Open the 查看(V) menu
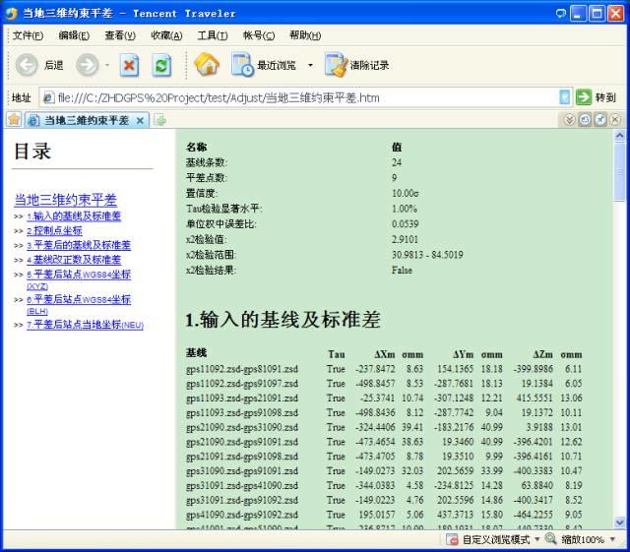The width and height of the screenshot is (630, 552). pos(120,35)
